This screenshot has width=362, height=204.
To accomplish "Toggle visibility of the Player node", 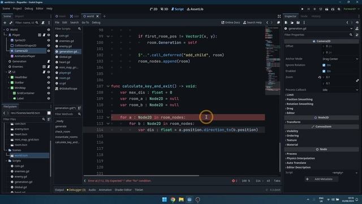I will pos(49,35).
